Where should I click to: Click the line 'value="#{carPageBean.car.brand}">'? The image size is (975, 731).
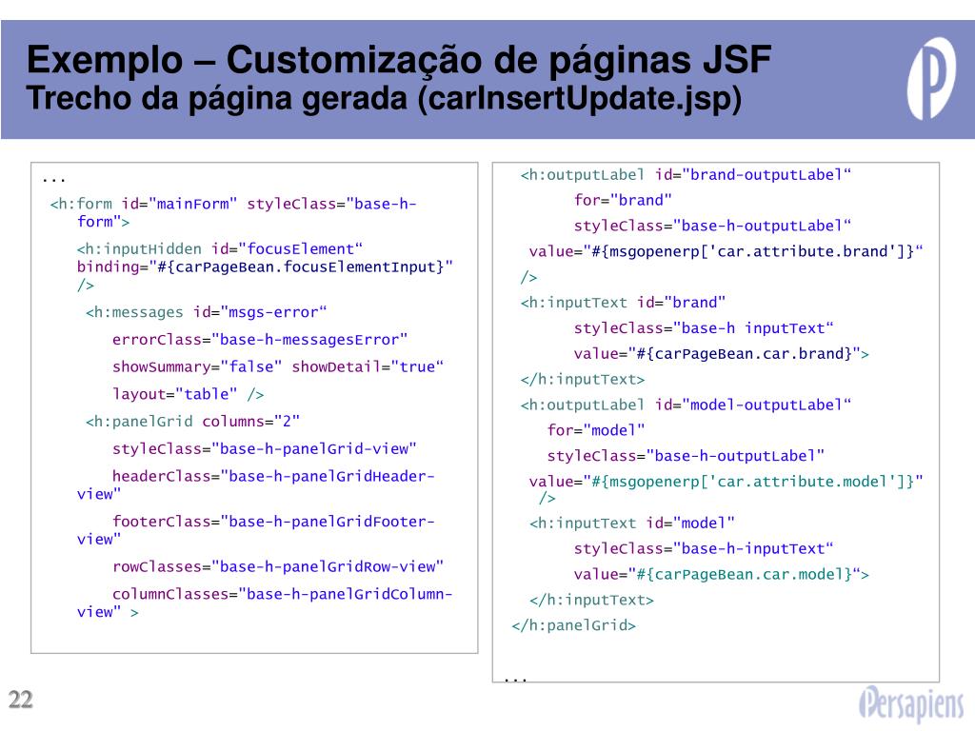click(722, 354)
